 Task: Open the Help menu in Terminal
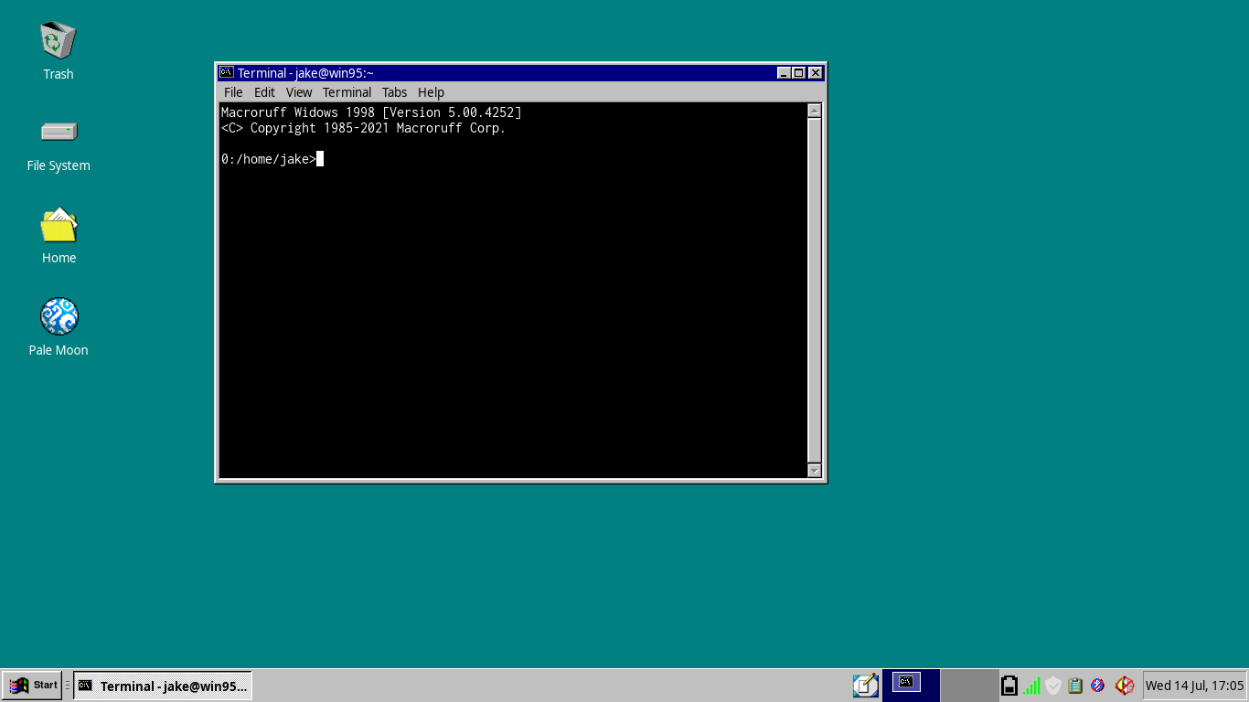(431, 92)
